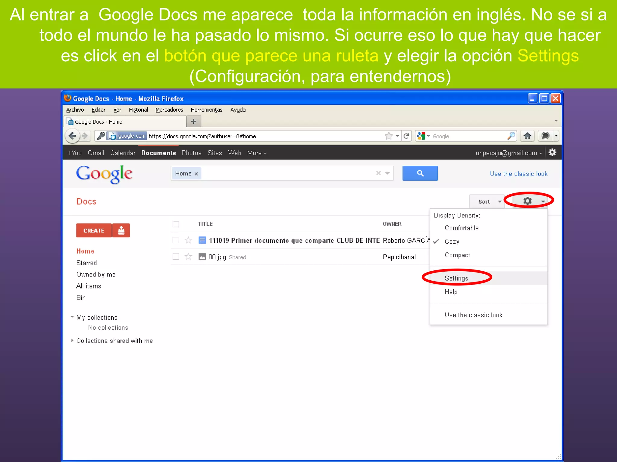Click the Google account gear icon
The height and width of the screenshot is (462, 617).
click(552, 152)
